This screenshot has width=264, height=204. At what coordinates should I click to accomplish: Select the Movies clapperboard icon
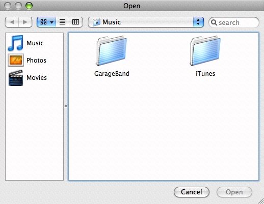click(x=16, y=78)
